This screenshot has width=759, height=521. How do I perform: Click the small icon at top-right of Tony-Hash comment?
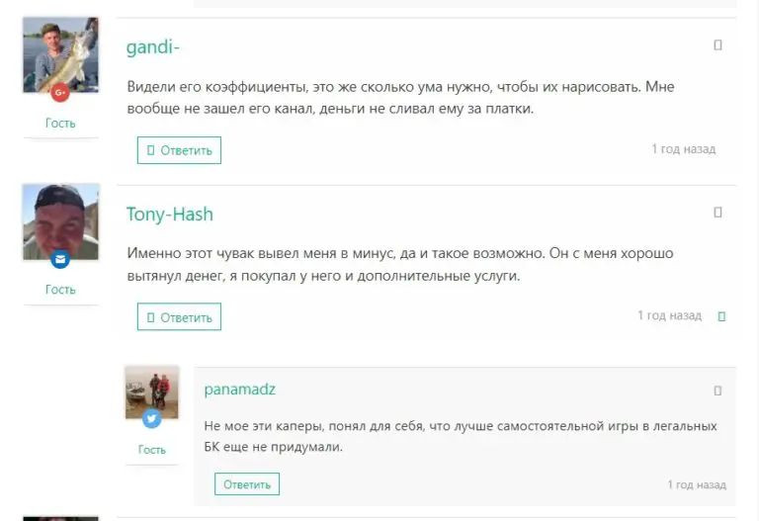click(x=718, y=213)
